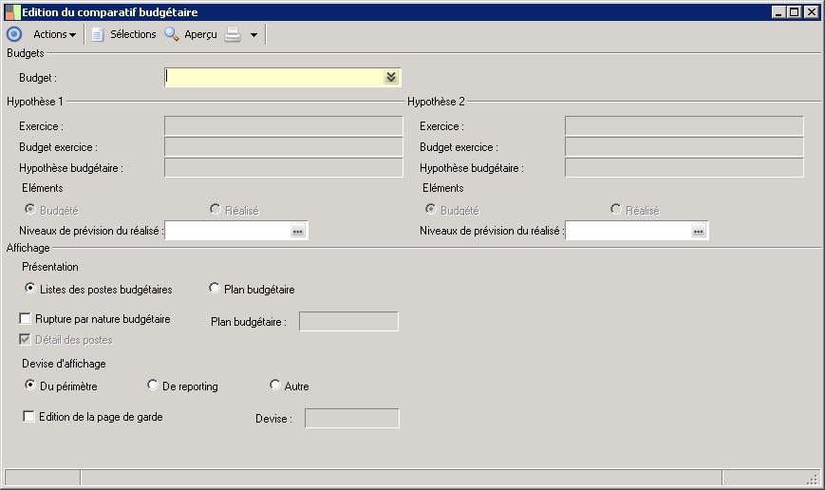Toggle Détail des postes checkbox
Screen dimensions: 825x490
(x=25, y=339)
